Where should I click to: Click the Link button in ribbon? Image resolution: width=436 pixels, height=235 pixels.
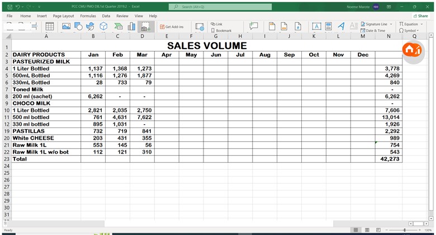tap(216, 24)
